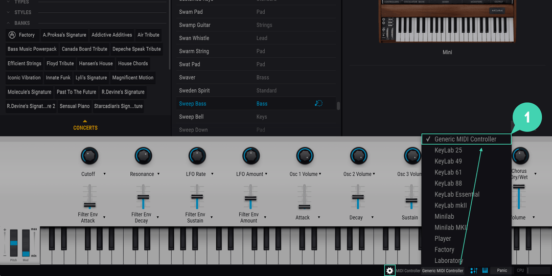The width and height of the screenshot is (552, 276).
Task: Toggle the keyboard view icon in status bar
Action: pos(485,270)
